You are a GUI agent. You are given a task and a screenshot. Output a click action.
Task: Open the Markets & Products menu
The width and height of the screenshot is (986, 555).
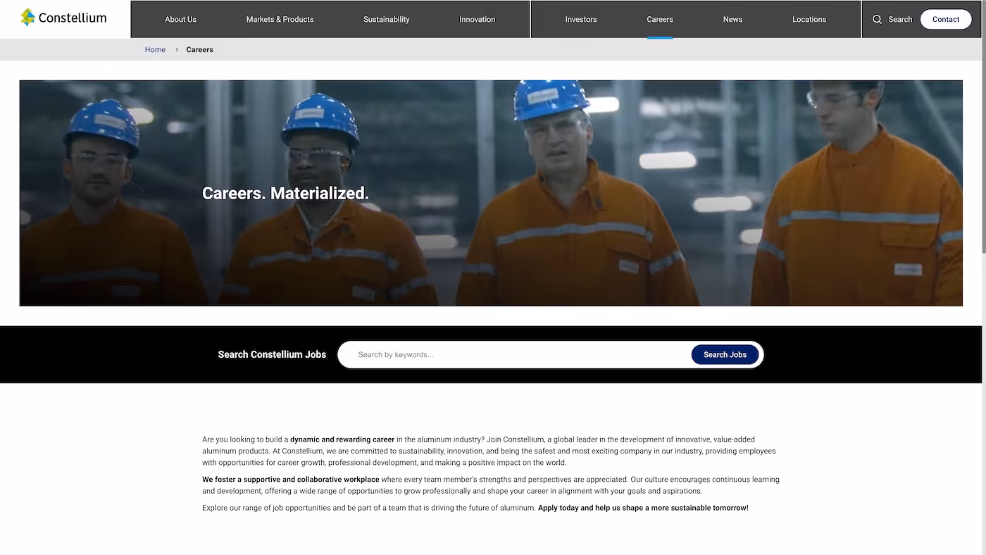[x=280, y=19]
